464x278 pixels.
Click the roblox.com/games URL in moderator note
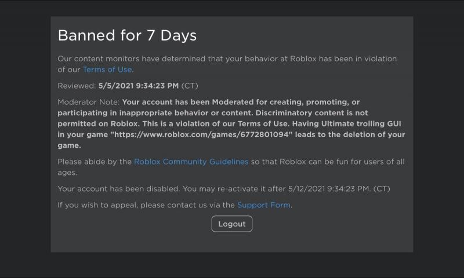pyautogui.click(x=201, y=135)
